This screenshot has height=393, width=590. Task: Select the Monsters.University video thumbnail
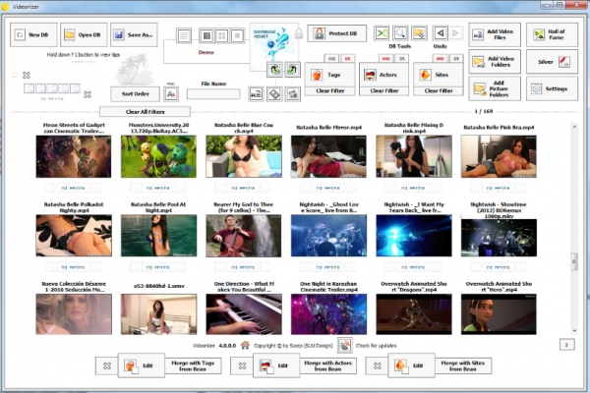point(158,156)
